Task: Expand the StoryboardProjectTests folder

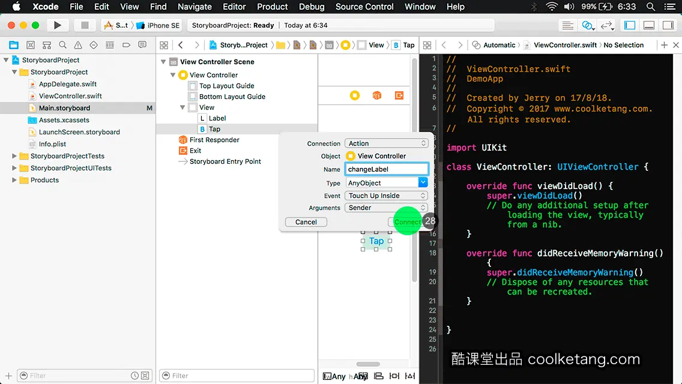Action: click(x=14, y=155)
